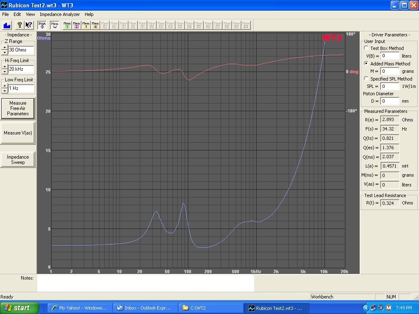This screenshot has height=314, width=419.
Task: Select the Added Mass Method option
Action: 366,63
